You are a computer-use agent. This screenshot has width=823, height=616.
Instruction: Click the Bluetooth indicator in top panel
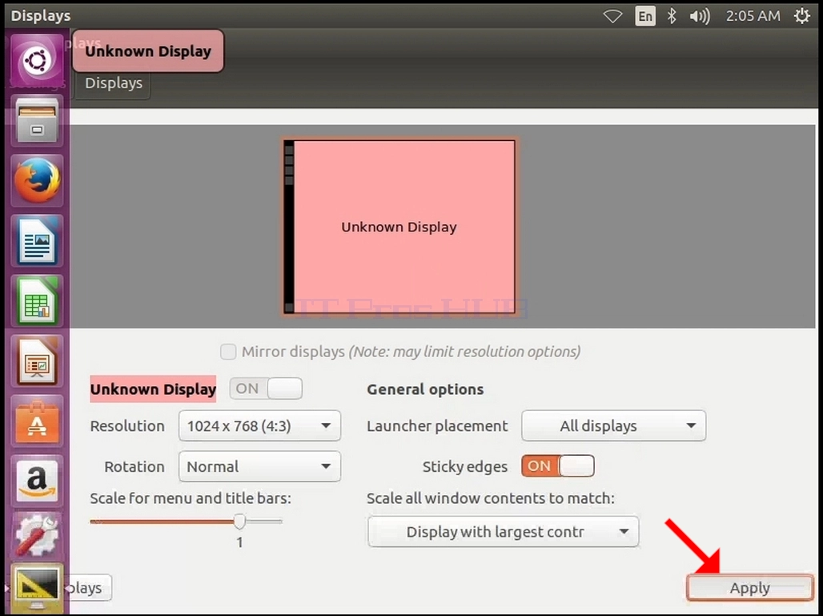672,16
